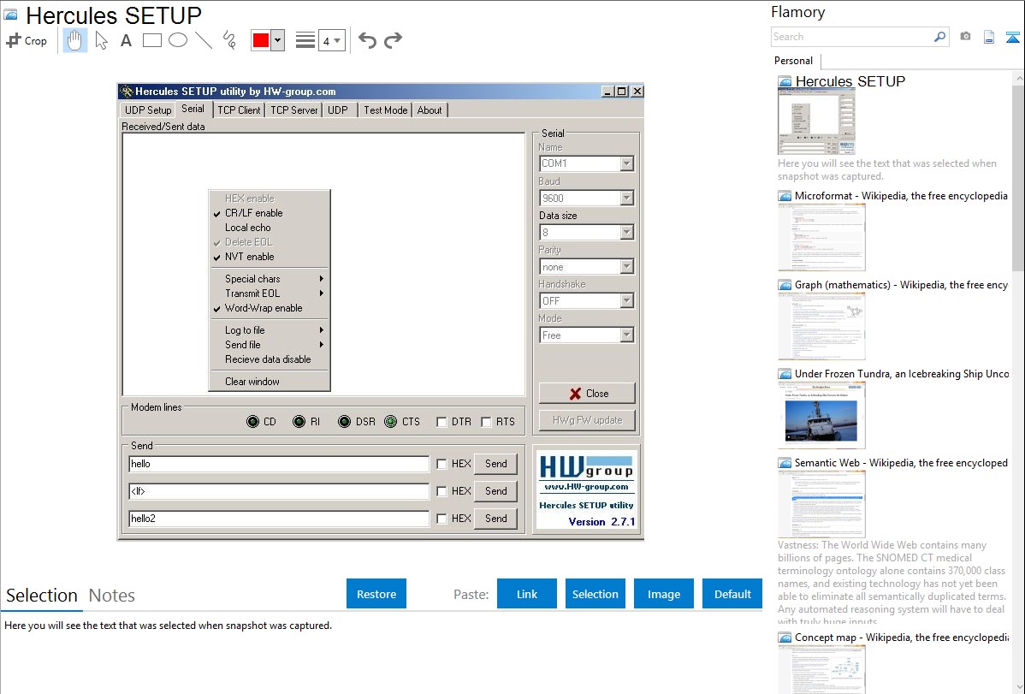1025x694 pixels.
Task: Click the red color swatch
Action: 261,40
